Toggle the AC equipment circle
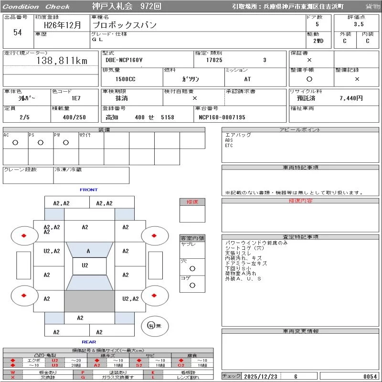Image resolution: width=382 pixels, height=382 pixels. click(15, 142)
